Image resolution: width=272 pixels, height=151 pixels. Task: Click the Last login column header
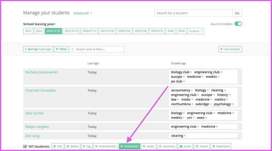tap(93, 64)
